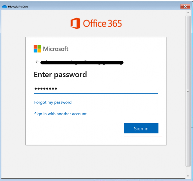The width and height of the screenshot is (193, 181).
Task: Close the Microsoft OneDrive window
Action: pyautogui.click(x=185, y=6)
